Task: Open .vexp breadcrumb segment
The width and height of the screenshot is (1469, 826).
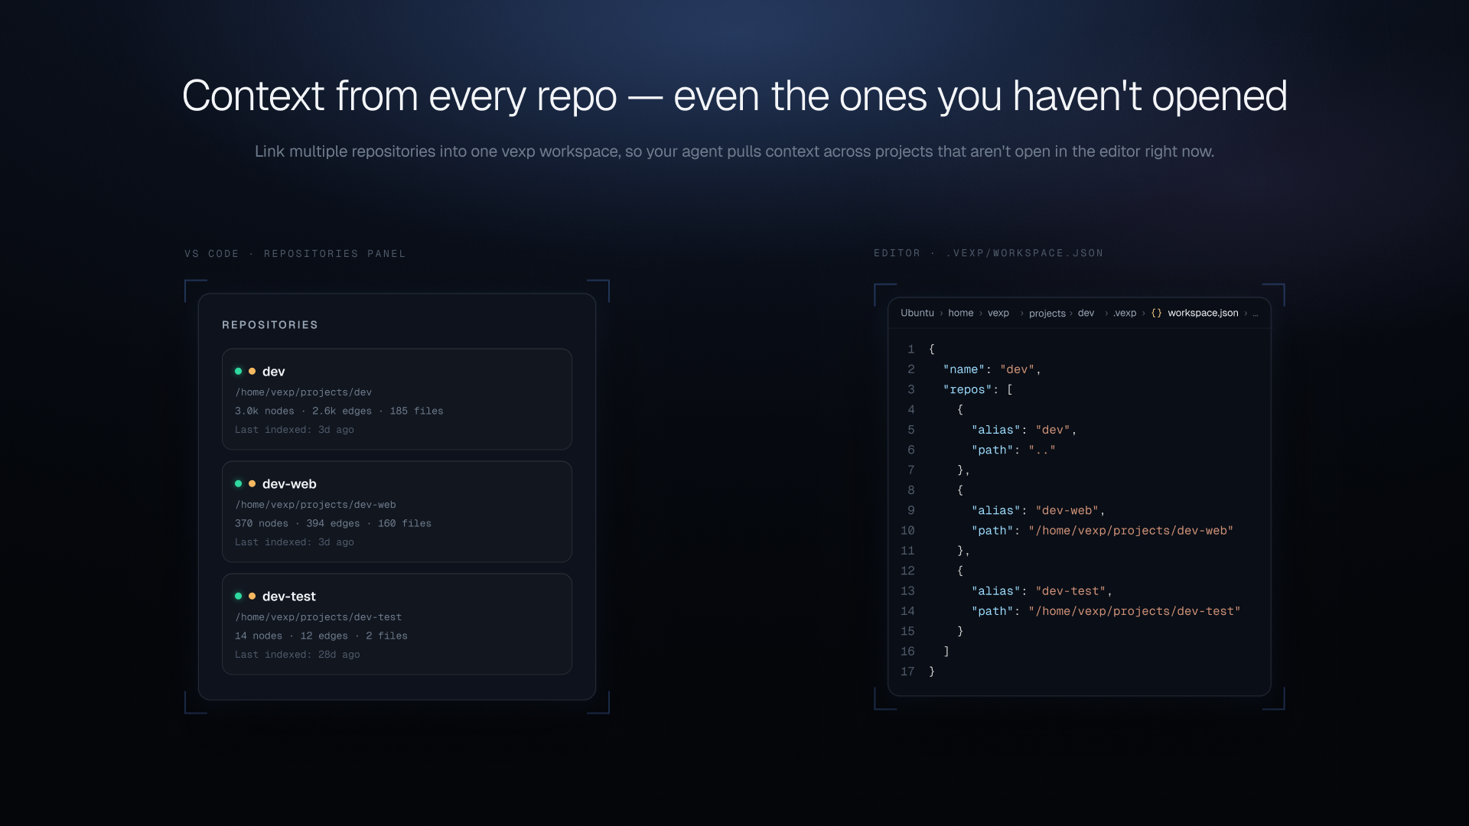Action: coord(1125,313)
